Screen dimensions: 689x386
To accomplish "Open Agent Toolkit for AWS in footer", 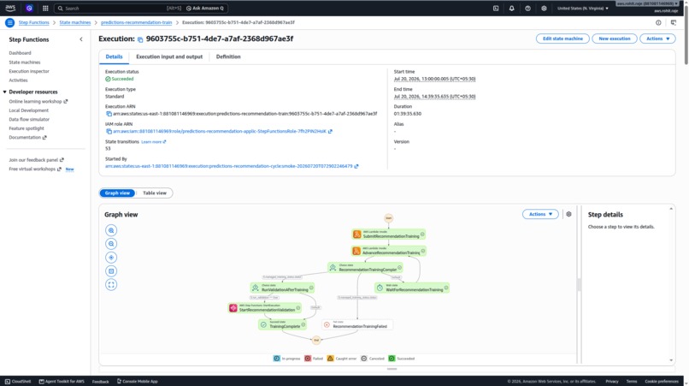I will 62,381.
